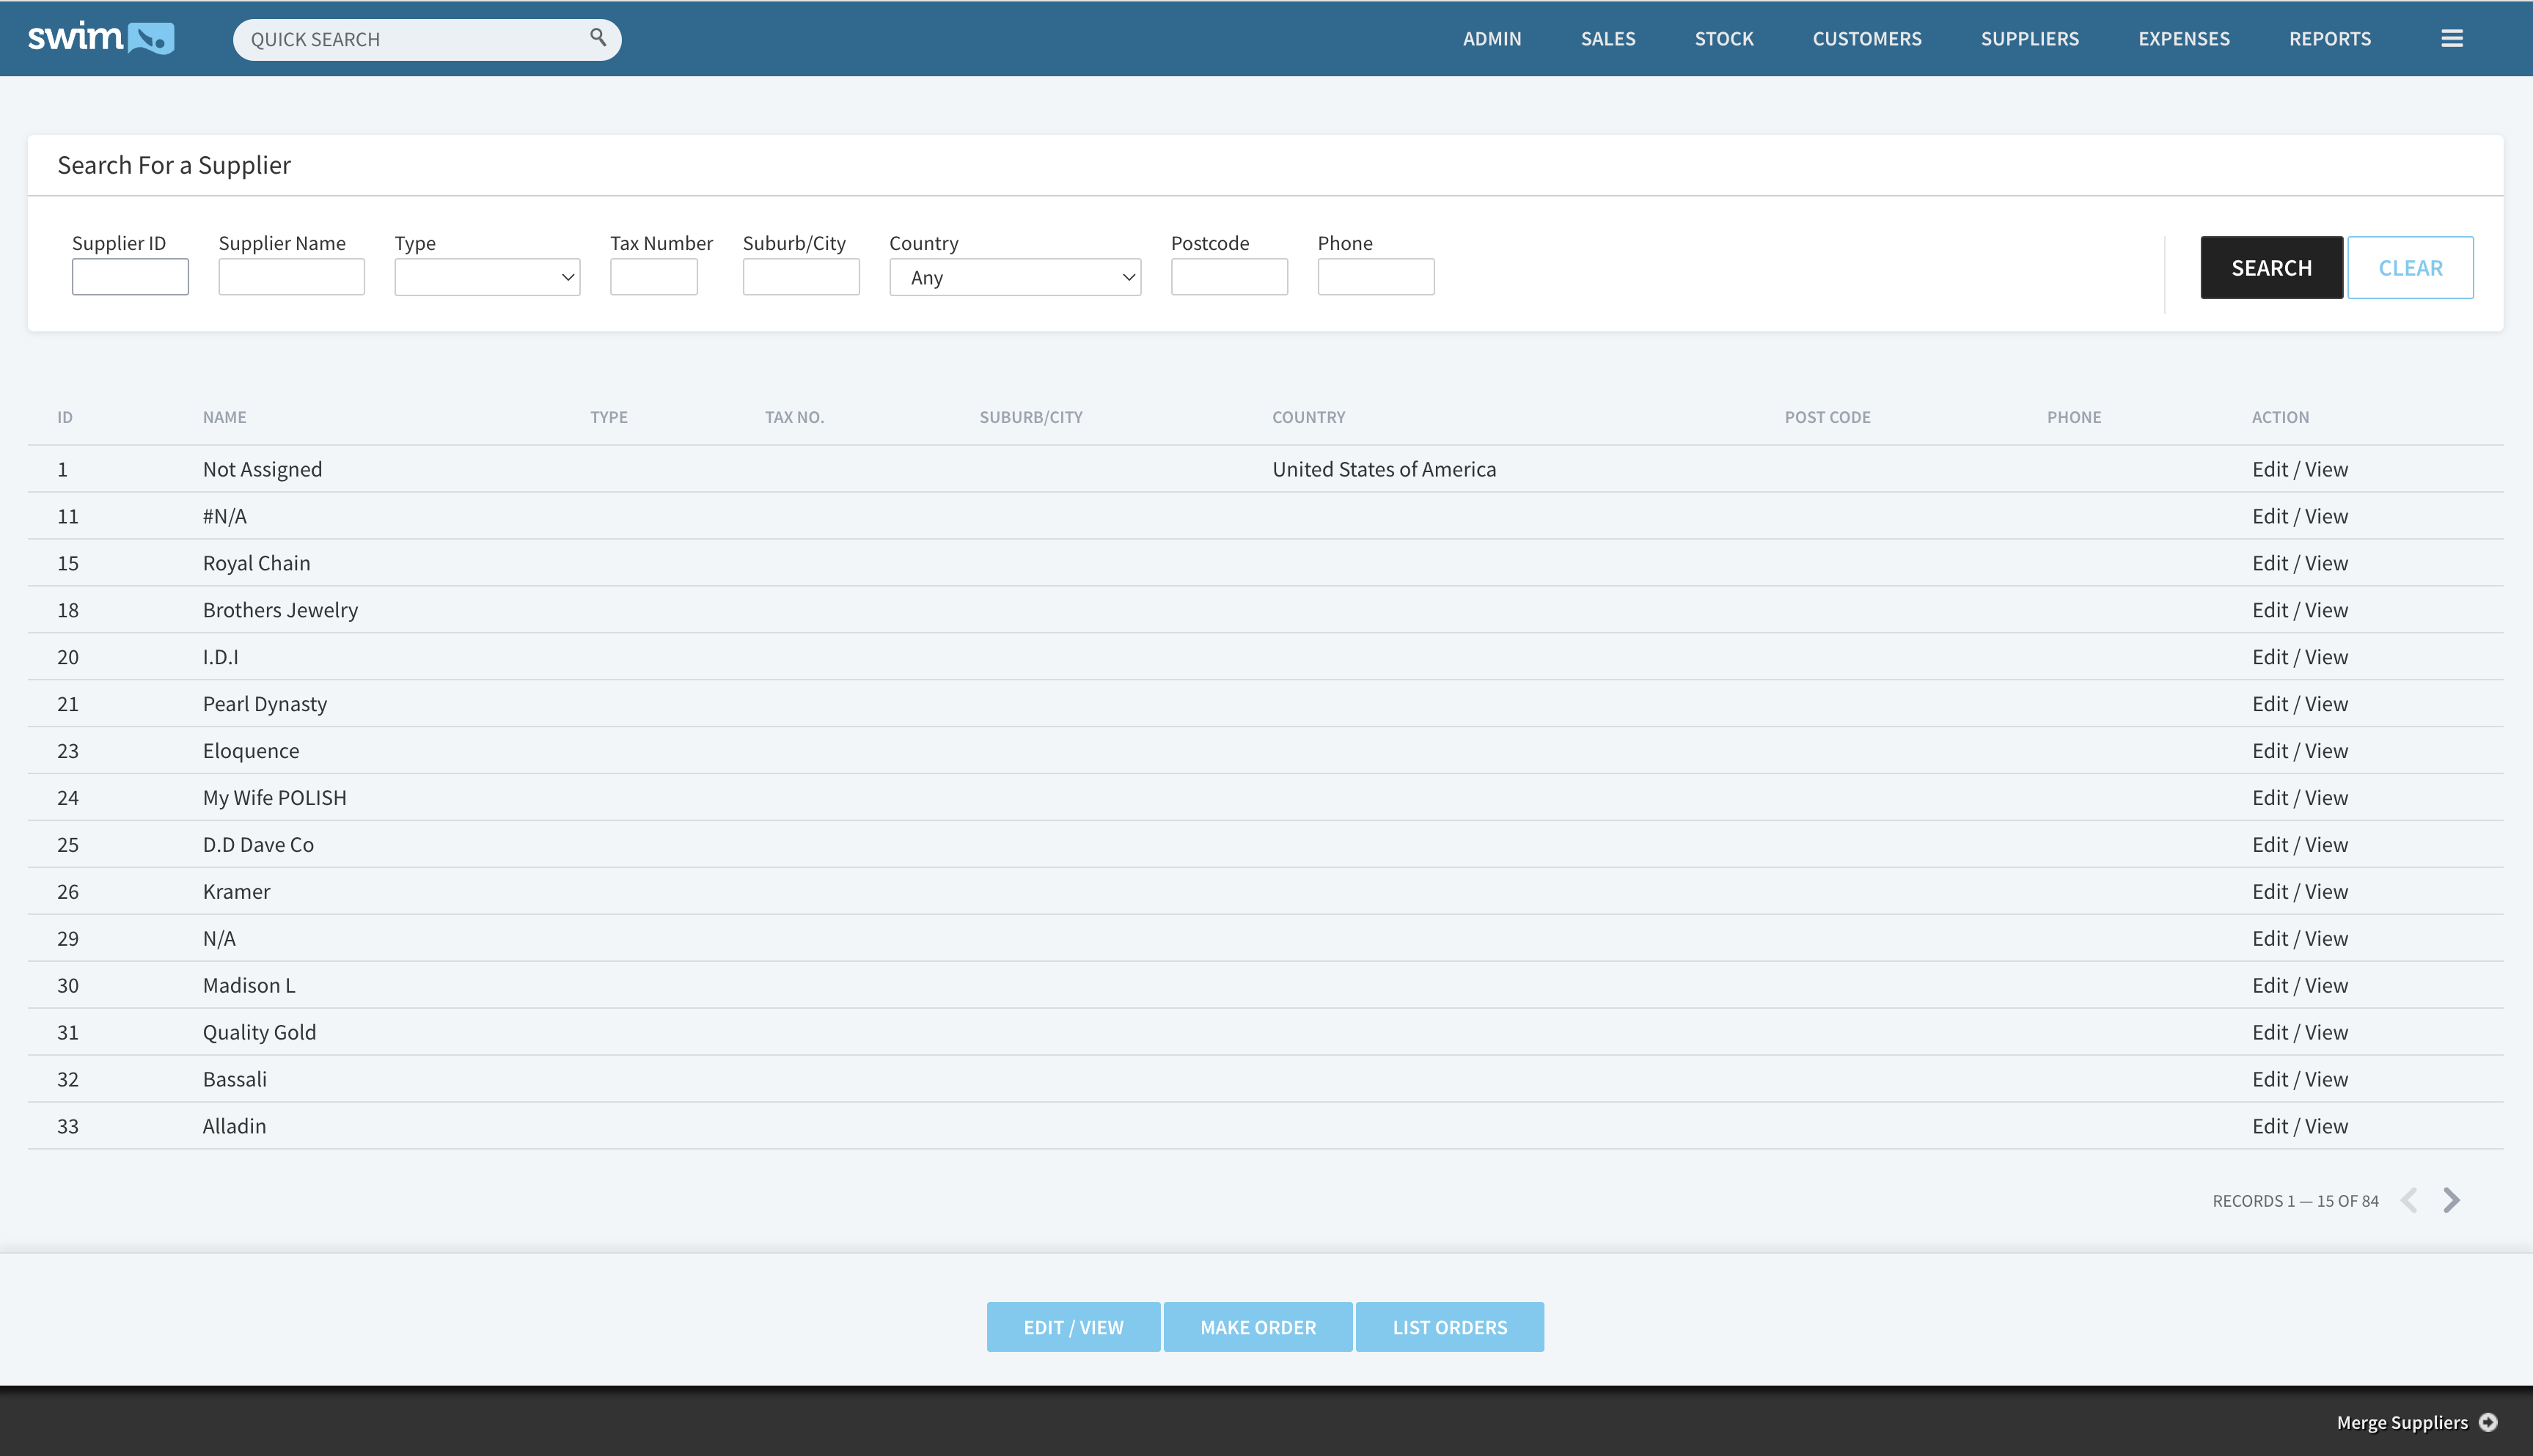
Task: Open the Country dropdown set to Any
Action: (1014, 277)
